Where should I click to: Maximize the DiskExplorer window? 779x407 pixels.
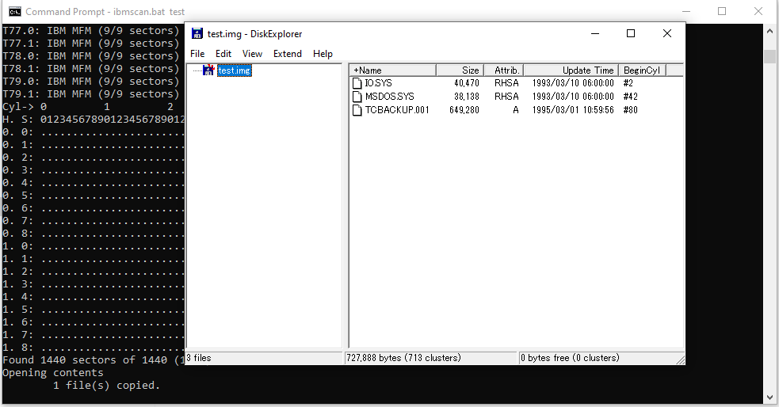[631, 33]
